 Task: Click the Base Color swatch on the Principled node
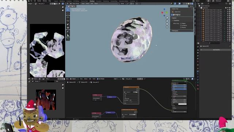[x=182, y=83]
